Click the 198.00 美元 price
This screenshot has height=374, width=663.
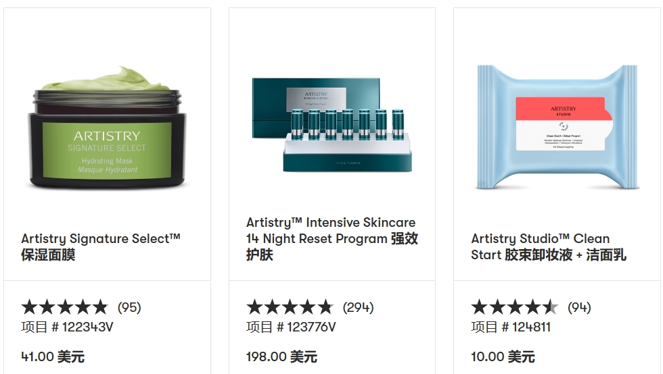coord(281,356)
